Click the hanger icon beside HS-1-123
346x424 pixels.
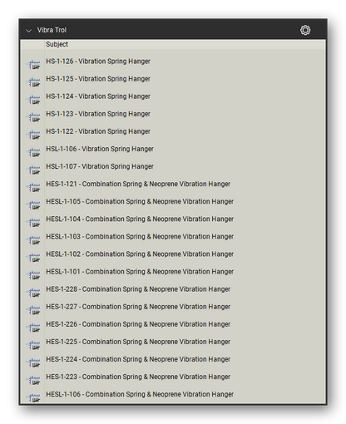pos(33,117)
